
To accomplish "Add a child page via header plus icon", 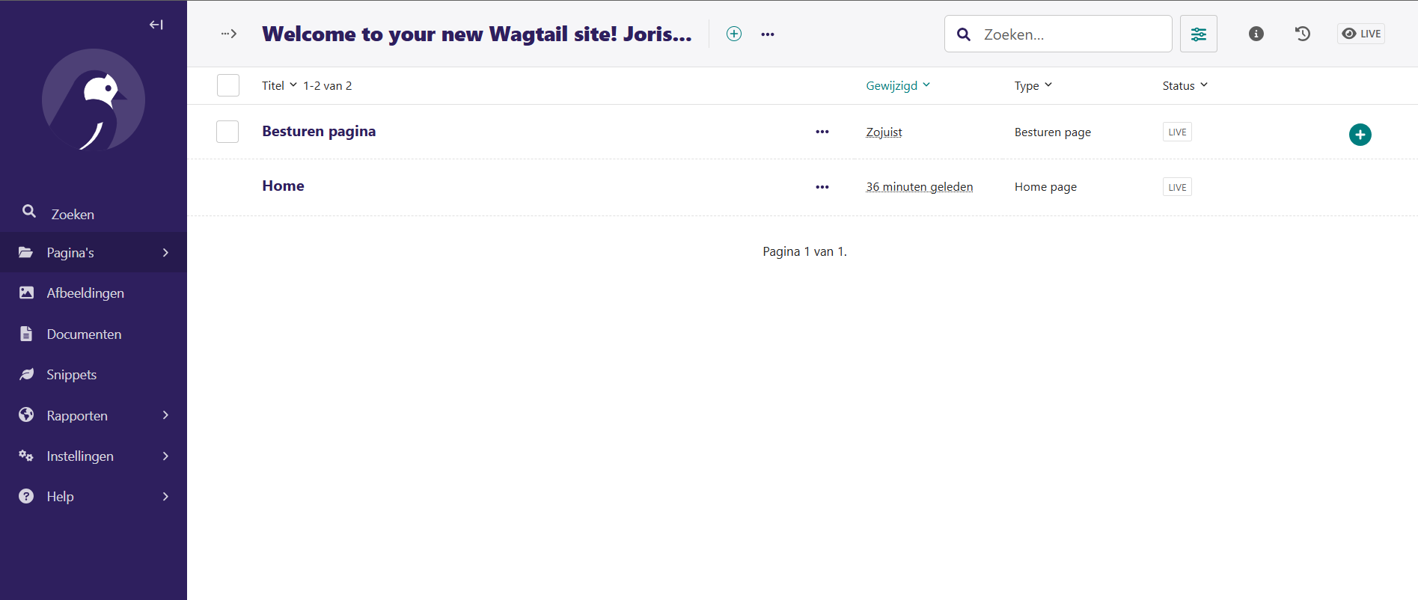I will coord(734,34).
